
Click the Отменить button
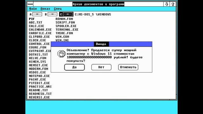(x=128, y=67)
